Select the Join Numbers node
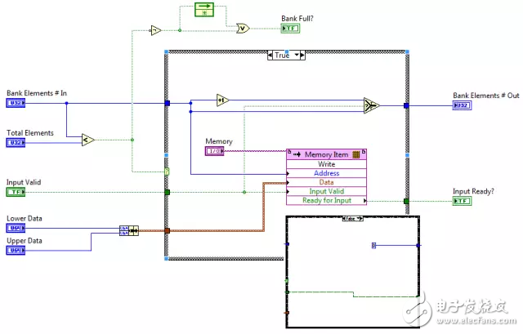 pos(129,230)
